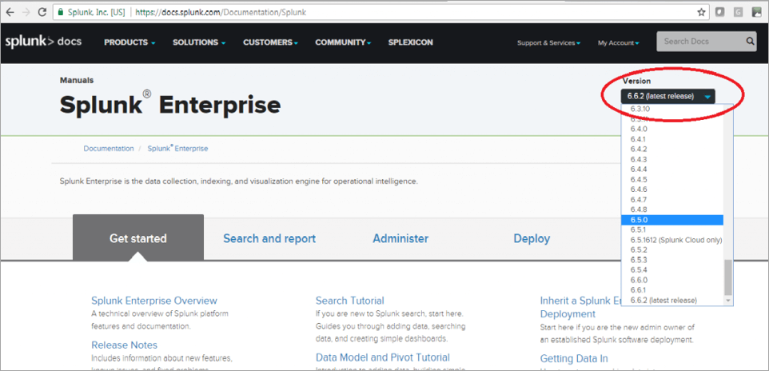The image size is (769, 371).
Task: Select version 6.3.10 in the list
Action: pos(672,109)
